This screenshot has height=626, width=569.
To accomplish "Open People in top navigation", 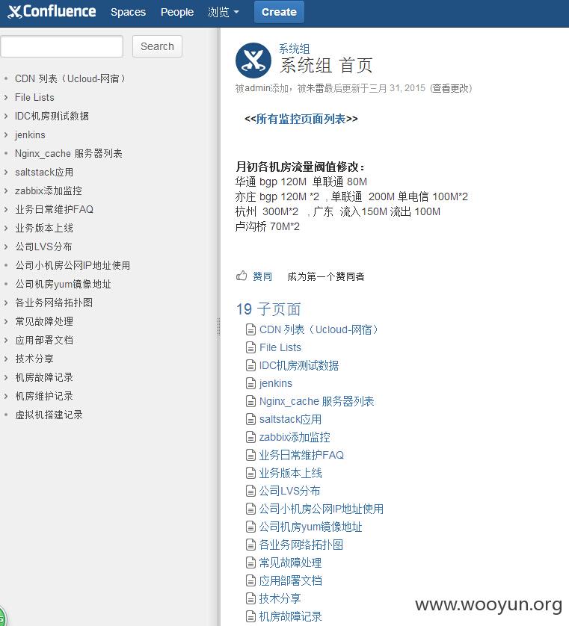I will point(177,12).
